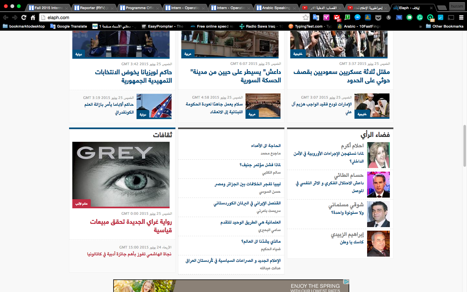Click the Confederate flag article thumbnail

154,106
